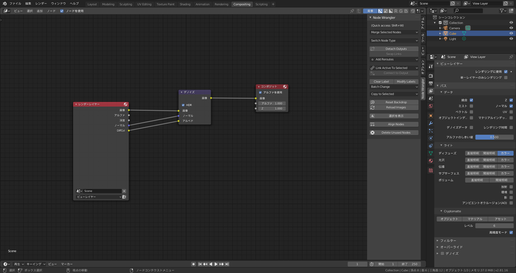This screenshot has height=273, width=516.
Task: Click the Clear Label button
Action: (x=381, y=82)
